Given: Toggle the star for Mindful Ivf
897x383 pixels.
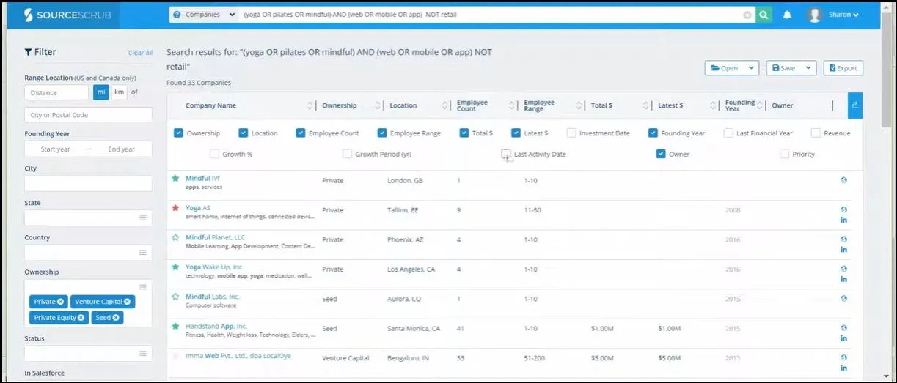Looking at the screenshot, I should click(x=175, y=178).
